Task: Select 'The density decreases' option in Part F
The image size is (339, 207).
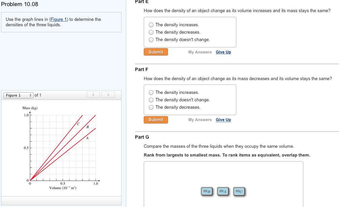Action: [151, 107]
